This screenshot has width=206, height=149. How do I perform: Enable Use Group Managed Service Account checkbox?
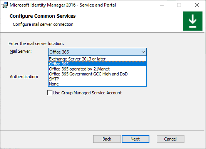(50, 93)
